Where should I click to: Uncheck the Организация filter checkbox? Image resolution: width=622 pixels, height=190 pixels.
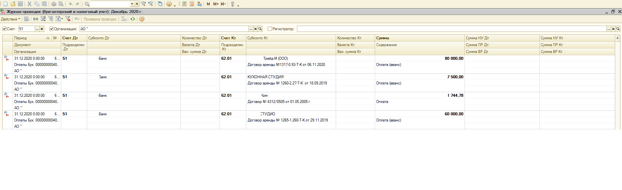51,29
